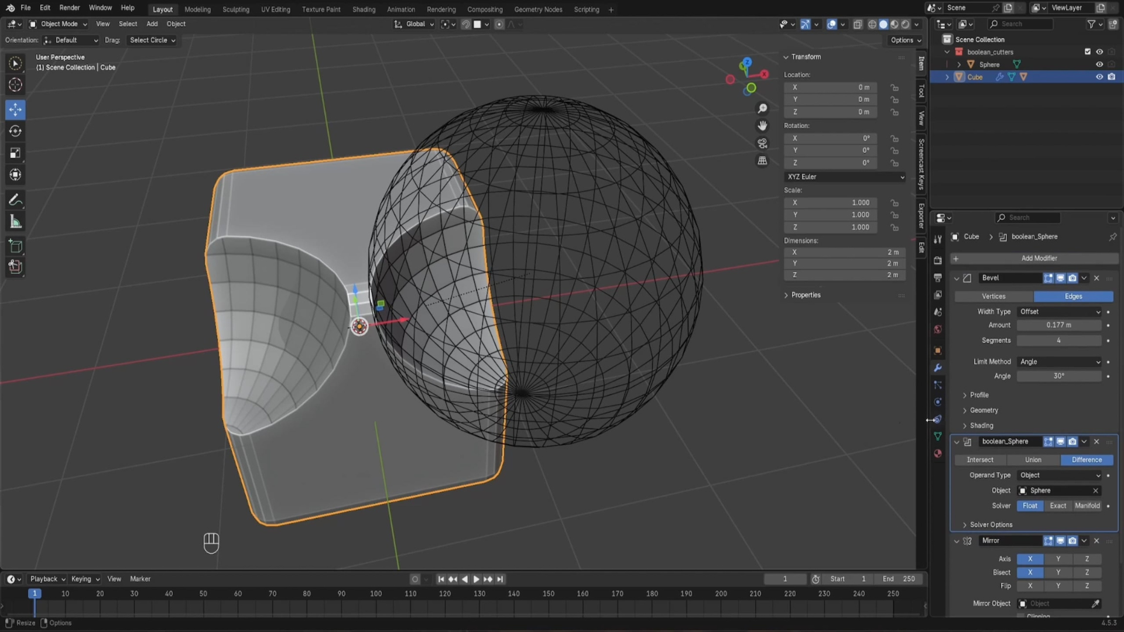The height and width of the screenshot is (632, 1124).
Task: Click the Add Cube tool icon
Action: coord(15,246)
